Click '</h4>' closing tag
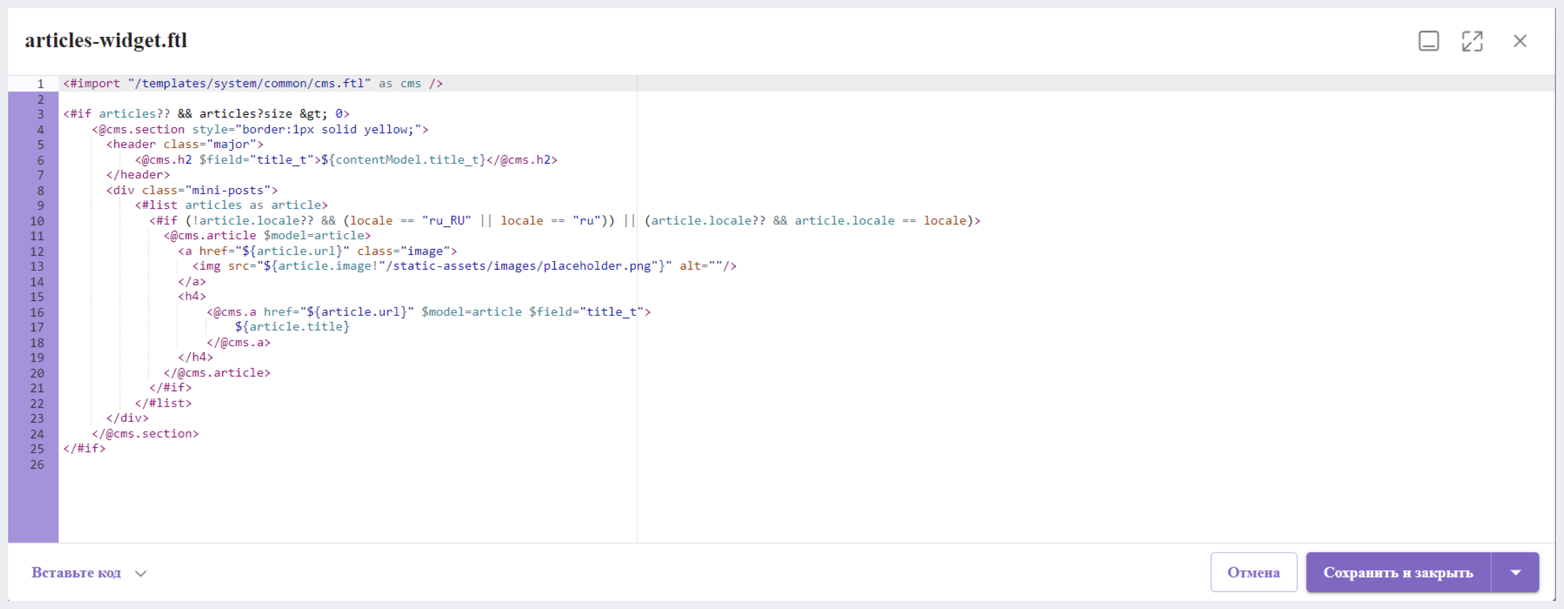 pos(195,358)
